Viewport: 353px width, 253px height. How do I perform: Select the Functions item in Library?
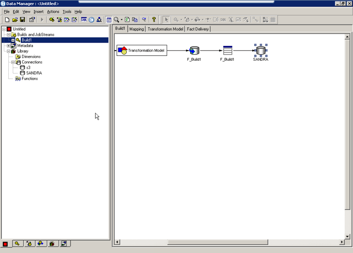[x=30, y=79]
